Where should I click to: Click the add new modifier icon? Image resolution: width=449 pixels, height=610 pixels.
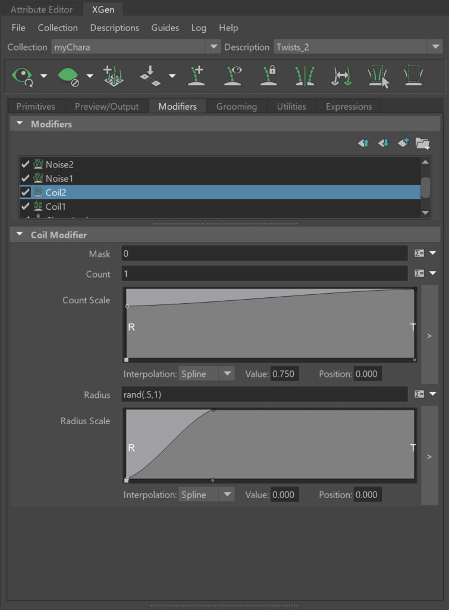403,143
